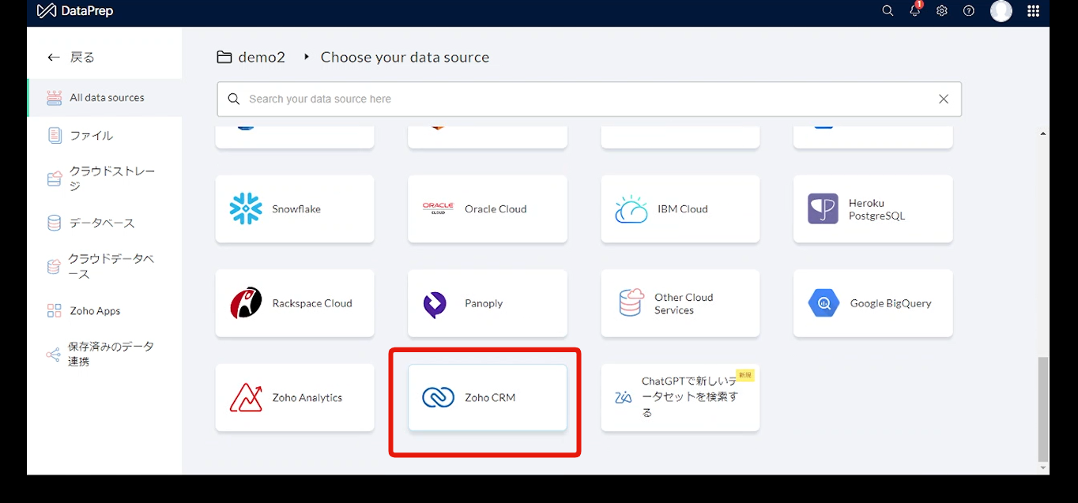Screen dimensions: 1078x503
Task: Click the Google BigQuery text label
Action: 891,303
